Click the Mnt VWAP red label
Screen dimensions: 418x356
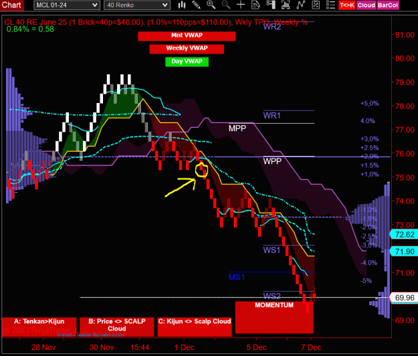pos(187,35)
